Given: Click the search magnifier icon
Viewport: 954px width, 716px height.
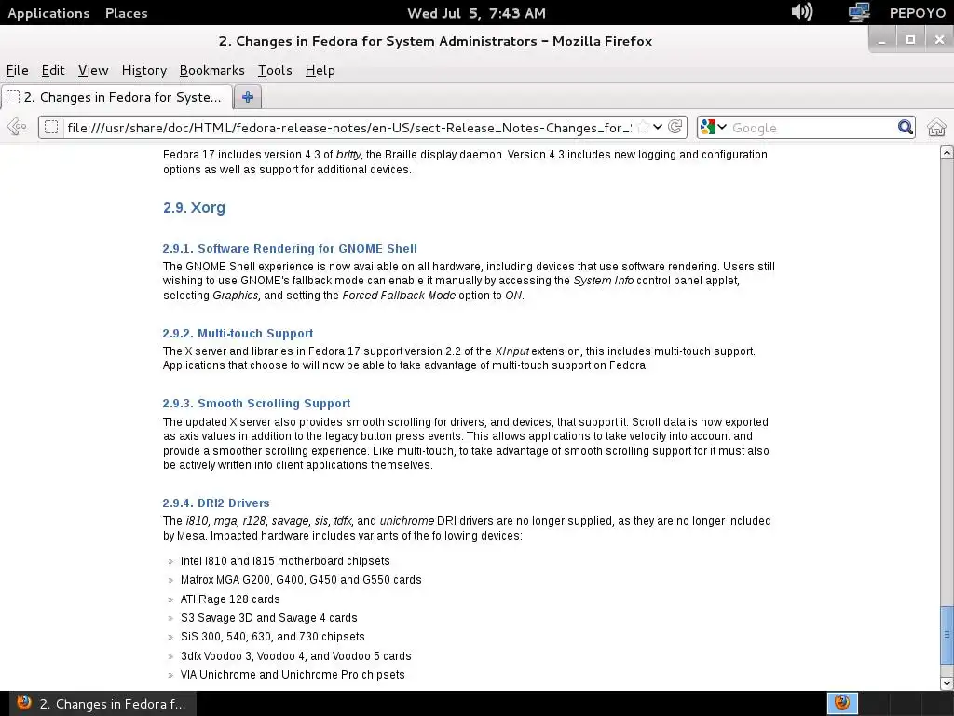Looking at the screenshot, I should coord(906,127).
